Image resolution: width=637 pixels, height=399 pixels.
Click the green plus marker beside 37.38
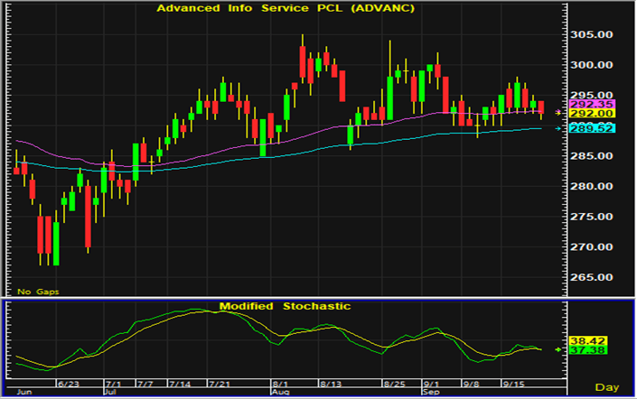(x=557, y=349)
